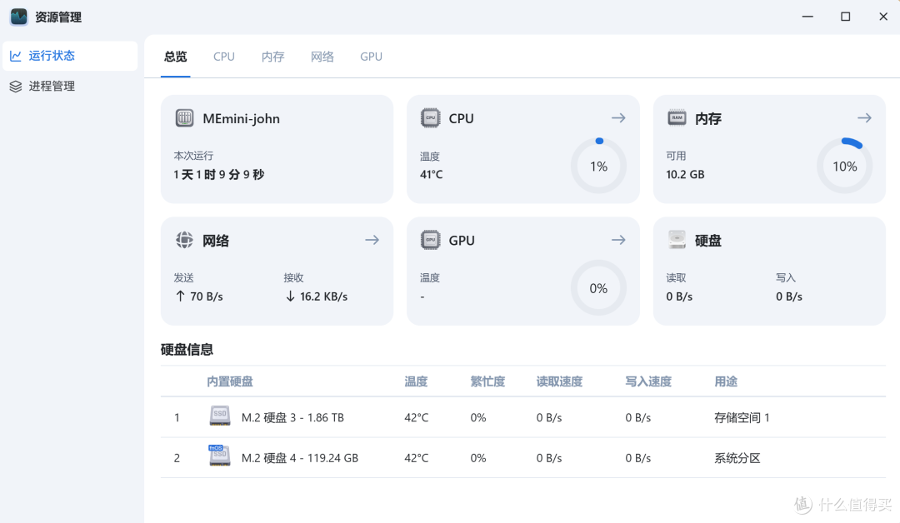Click the 读取速度 column header
Image resolution: width=900 pixels, height=523 pixels.
[560, 381]
